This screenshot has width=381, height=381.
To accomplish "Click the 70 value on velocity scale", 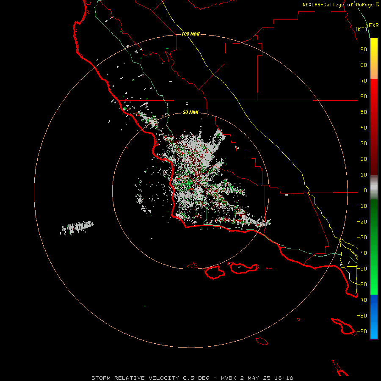I will pyautogui.click(x=364, y=81).
